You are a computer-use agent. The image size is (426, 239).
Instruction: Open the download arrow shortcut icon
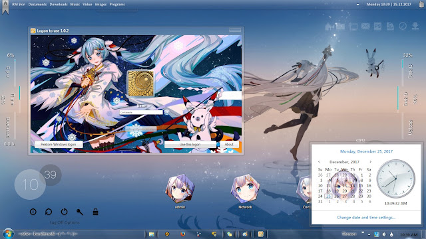click(x=415, y=27)
